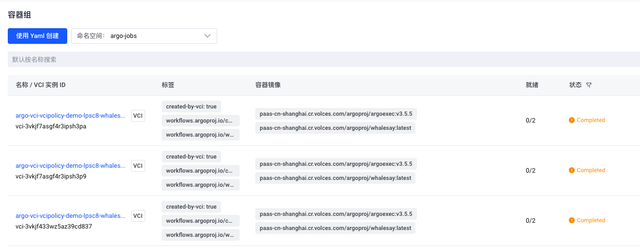Click the 默认按名称搜索 search field
640x248 pixels.
tap(323, 59)
